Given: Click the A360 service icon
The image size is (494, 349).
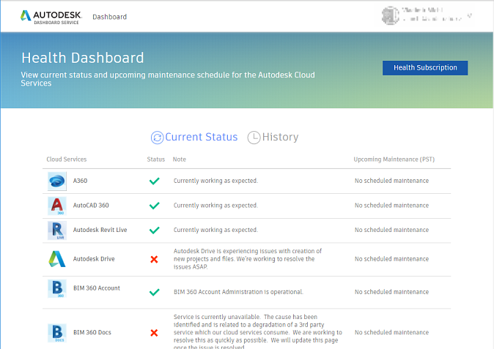Looking at the screenshot, I should (57, 181).
